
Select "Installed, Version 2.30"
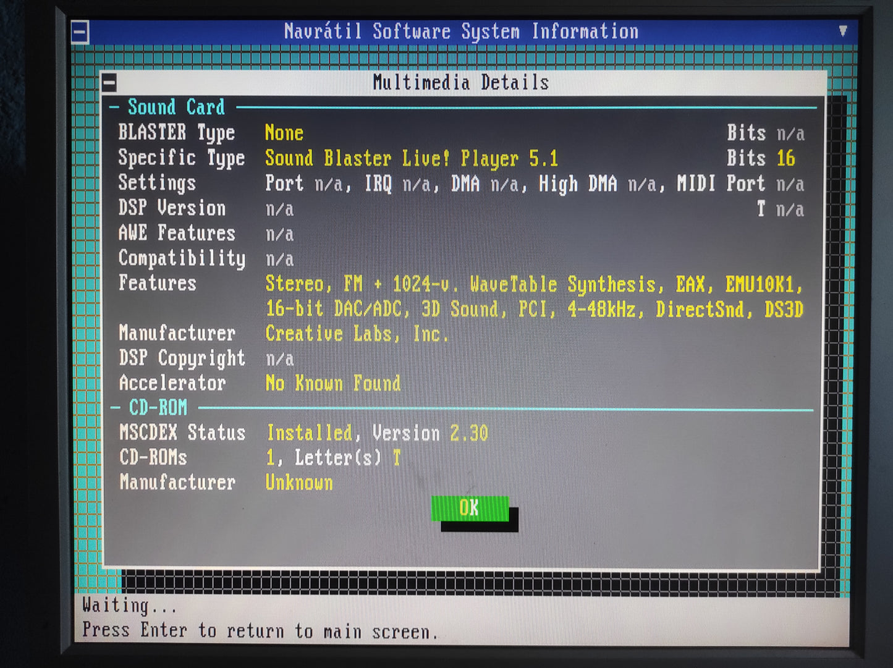tap(377, 433)
